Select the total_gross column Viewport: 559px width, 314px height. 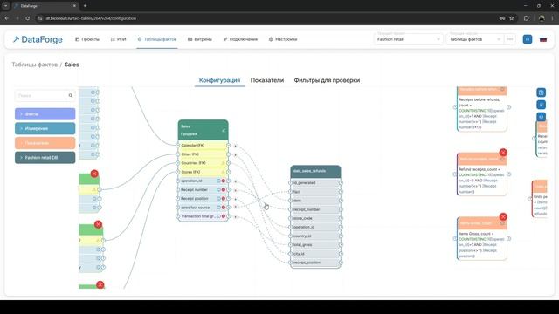[315, 244]
